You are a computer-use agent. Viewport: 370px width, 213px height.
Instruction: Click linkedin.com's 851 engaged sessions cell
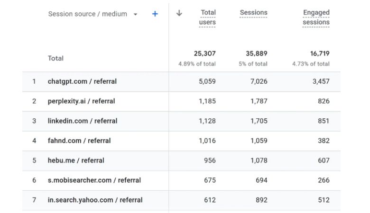pos(324,121)
